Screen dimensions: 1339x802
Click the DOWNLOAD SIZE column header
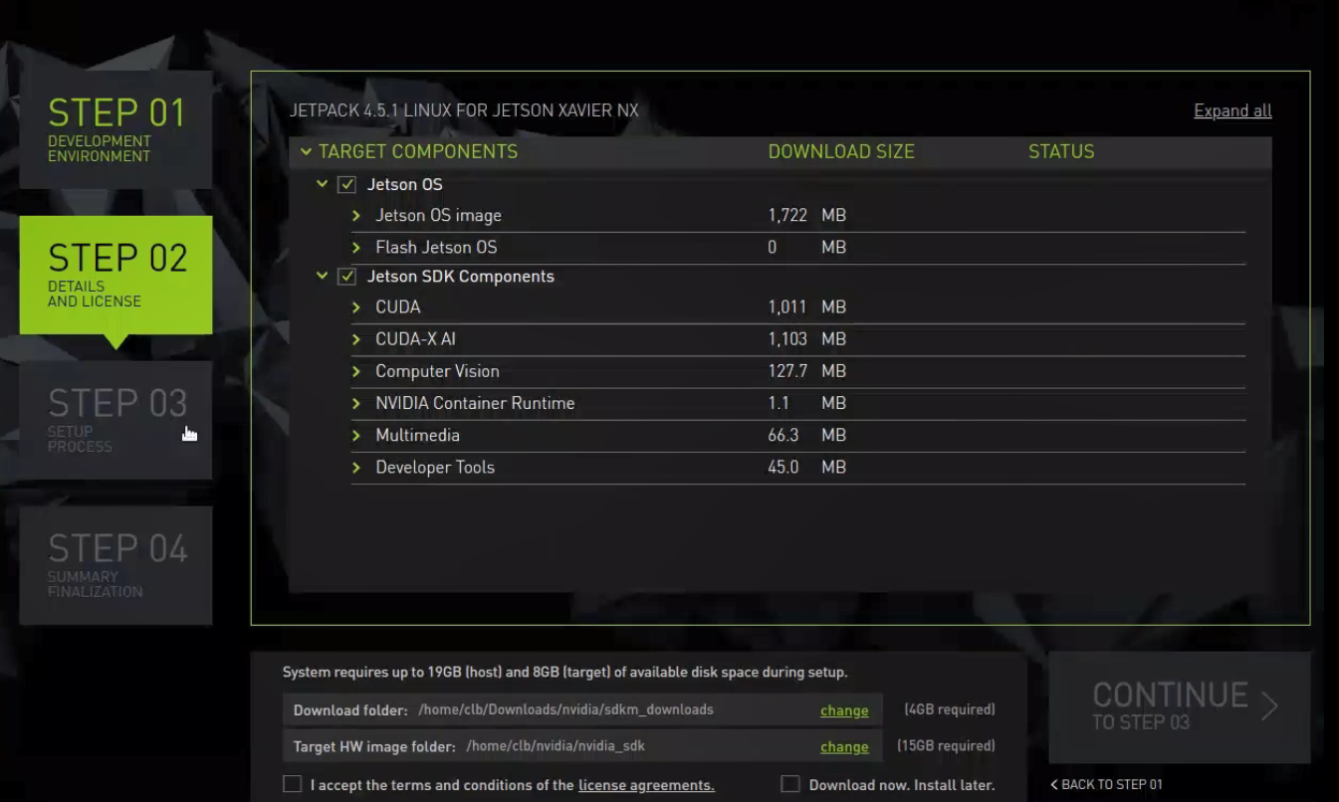click(841, 151)
